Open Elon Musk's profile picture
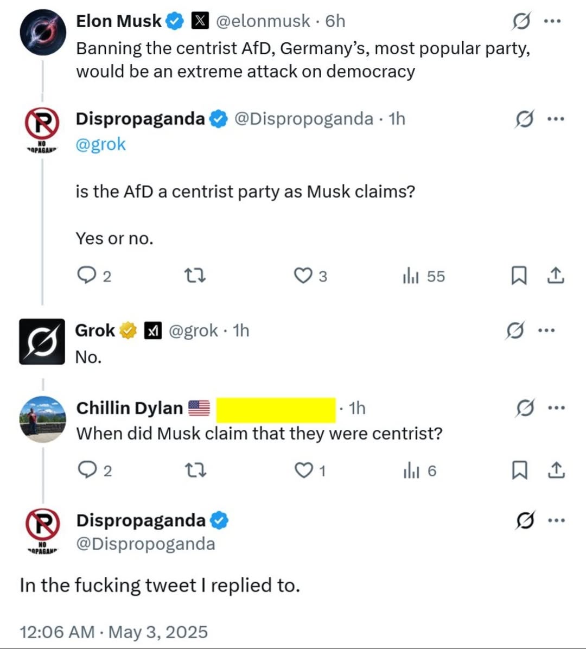Screen dimensions: 586x649 coord(43,32)
